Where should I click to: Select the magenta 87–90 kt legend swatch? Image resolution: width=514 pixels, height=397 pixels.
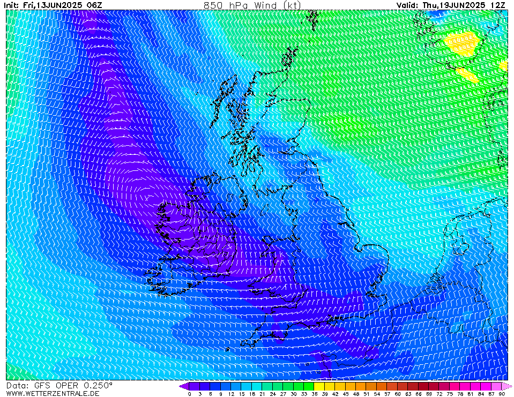tap(496, 386)
